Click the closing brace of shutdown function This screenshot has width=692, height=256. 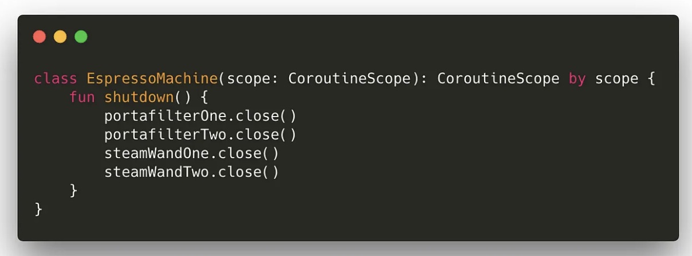73,190
